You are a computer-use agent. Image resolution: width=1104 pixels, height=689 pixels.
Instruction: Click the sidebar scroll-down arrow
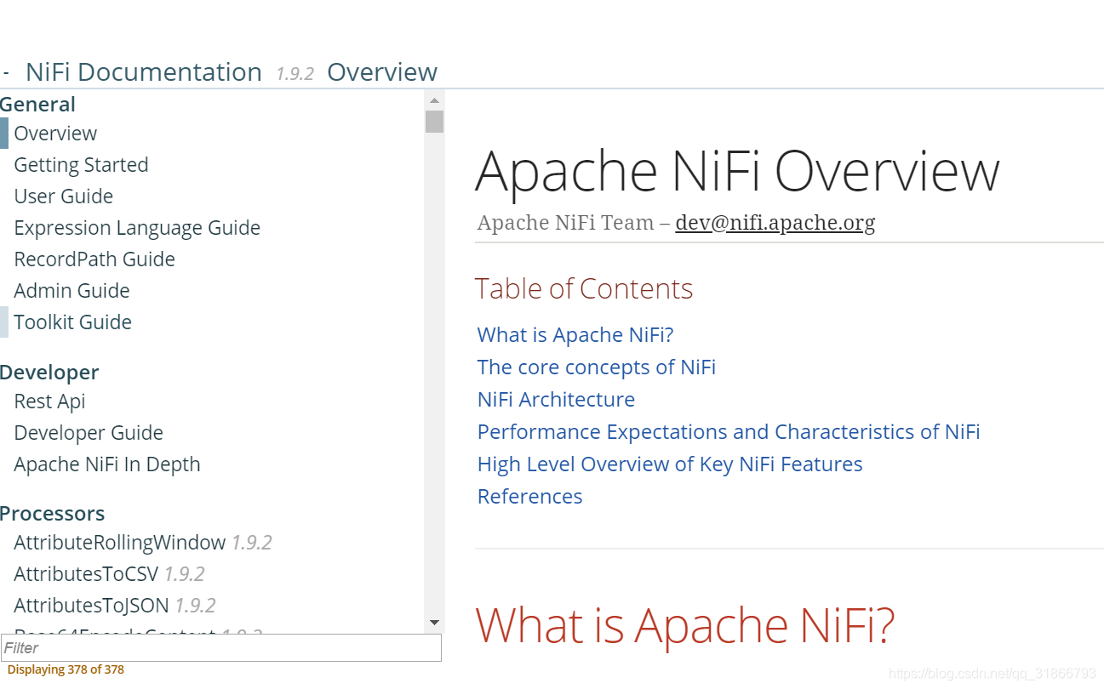[434, 623]
